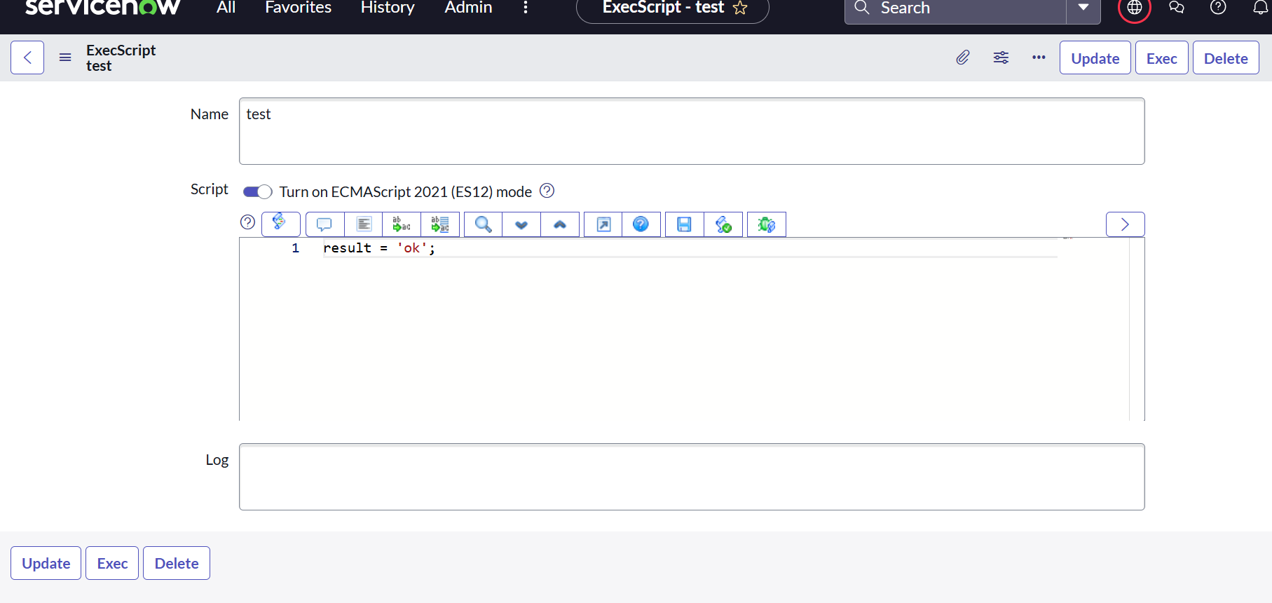Open the All menu
The width and height of the screenshot is (1272, 603).
(x=226, y=8)
